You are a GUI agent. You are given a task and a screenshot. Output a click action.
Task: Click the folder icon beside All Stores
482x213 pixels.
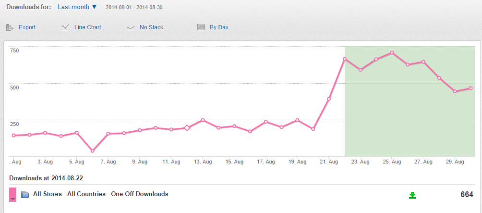(25, 194)
